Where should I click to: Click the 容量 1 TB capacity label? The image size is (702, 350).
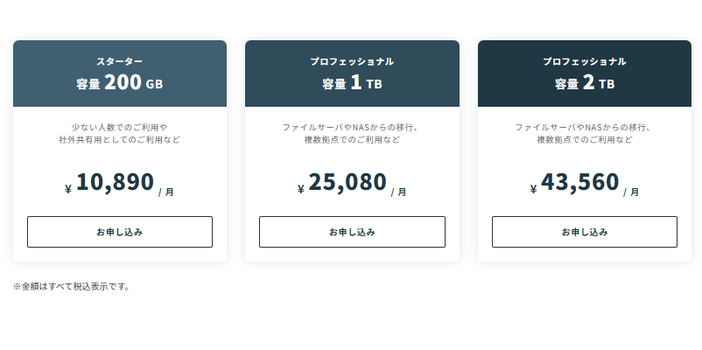[x=352, y=84]
